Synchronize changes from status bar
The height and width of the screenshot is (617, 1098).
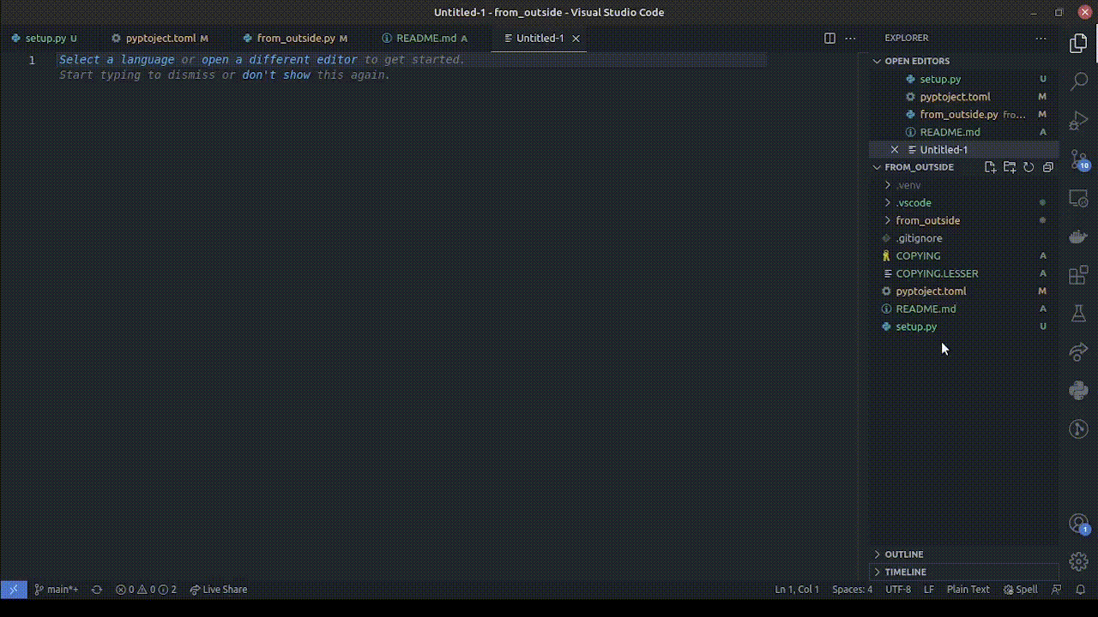[x=97, y=590]
